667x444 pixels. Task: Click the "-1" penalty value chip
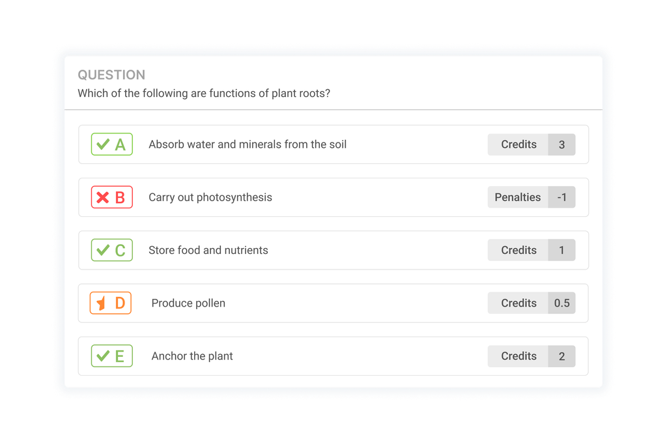561,197
